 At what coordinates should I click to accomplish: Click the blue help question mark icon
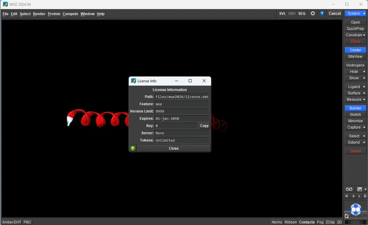coord(322,13)
